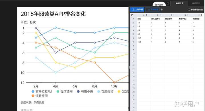Screen dimensions: 205x111
Task: Click 百度阅读 data point at 4月 rank 10
Action: (56, 72)
